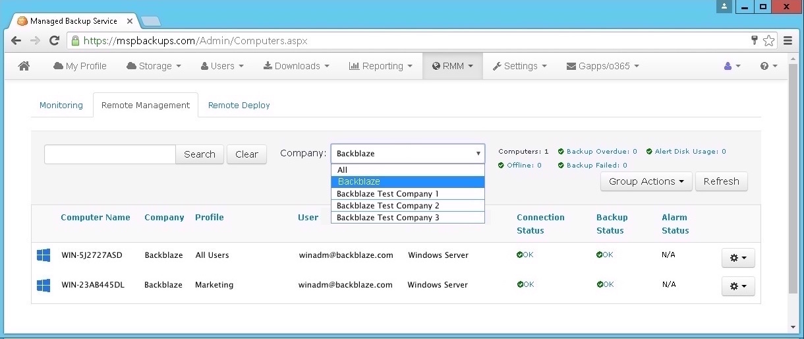Click the Offline: 0 status indicator
The image size is (804, 339).
coord(520,166)
